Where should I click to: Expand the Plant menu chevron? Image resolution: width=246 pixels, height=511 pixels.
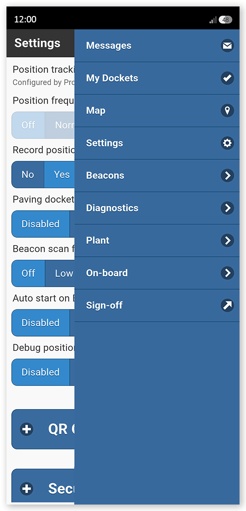(227, 240)
